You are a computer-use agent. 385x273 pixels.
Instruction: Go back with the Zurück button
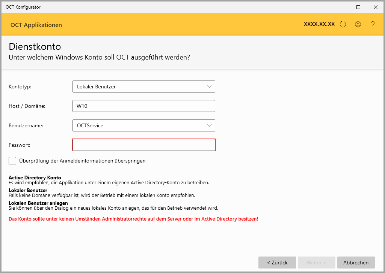277,263
